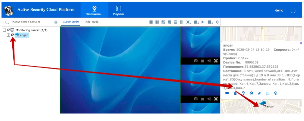This screenshot has width=304, height=121.
Task: Click the power logout button
Action: (x=293, y=11)
